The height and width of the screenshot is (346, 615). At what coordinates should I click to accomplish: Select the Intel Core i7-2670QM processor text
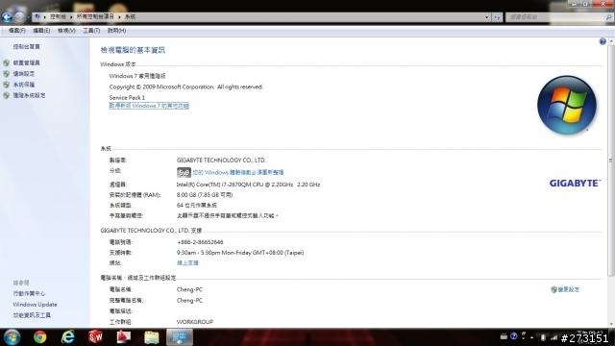coord(248,185)
